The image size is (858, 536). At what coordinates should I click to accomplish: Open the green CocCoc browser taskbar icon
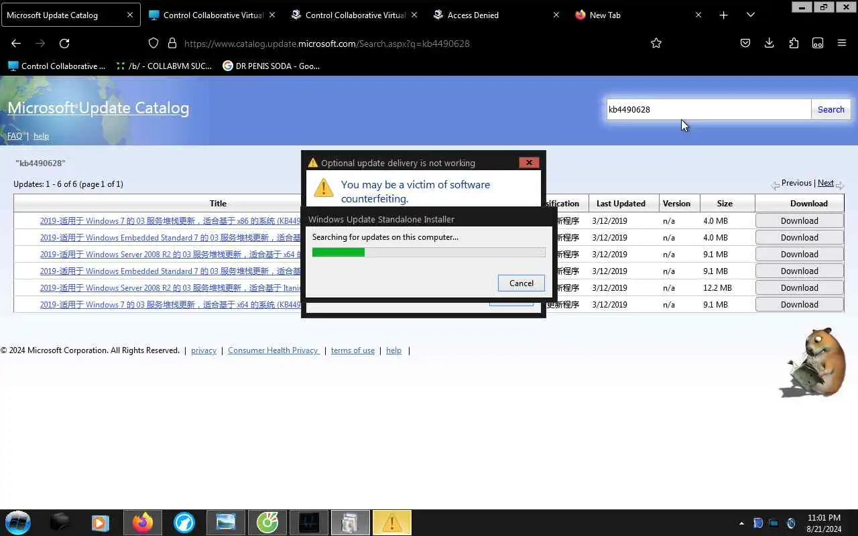tap(267, 522)
